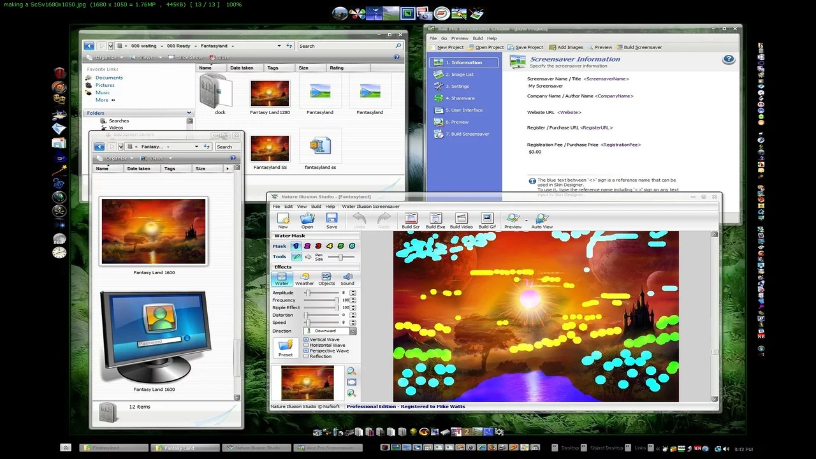Screen dimensions: 816x459
Task: Select water mask number 3
Action: tap(318, 246)
